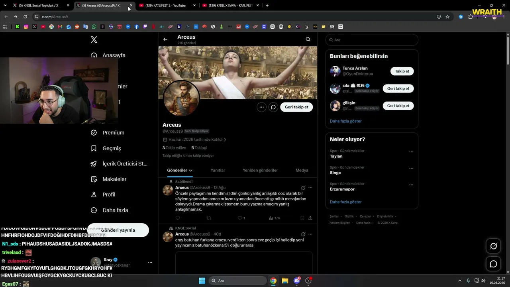The image size is (510, 287).
Task: Follow back gökşin with Geri takip et
Action: pyautogui.click(x=398, y=106)
